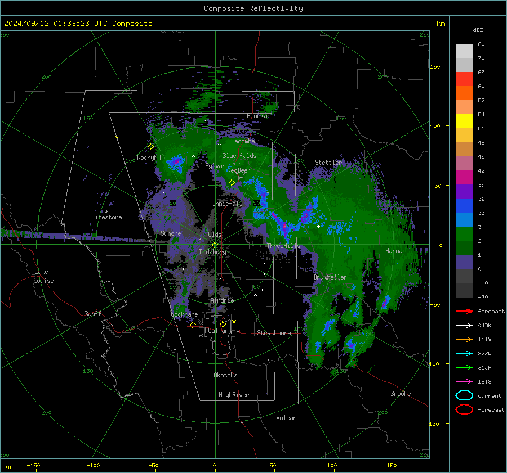
Task: Select the light gray 70-80 dBZ swatch
Action: pyautogui.click(x=464, y=51)
